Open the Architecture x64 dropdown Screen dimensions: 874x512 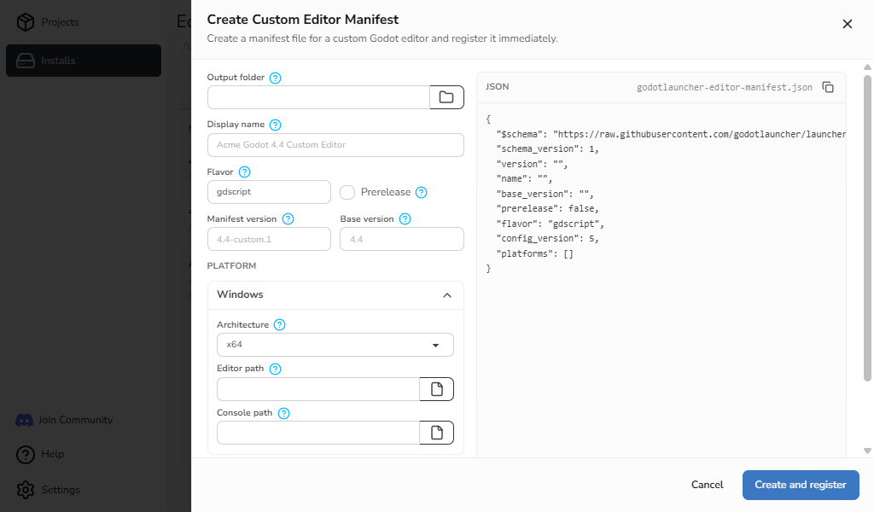335,345
